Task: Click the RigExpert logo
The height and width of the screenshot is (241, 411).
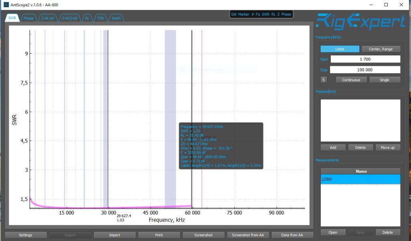Action: (360, 21)
